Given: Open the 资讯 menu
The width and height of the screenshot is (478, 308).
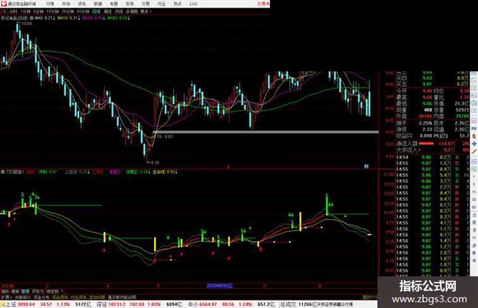Looking at the screenshot, I should tap(82, 4).
